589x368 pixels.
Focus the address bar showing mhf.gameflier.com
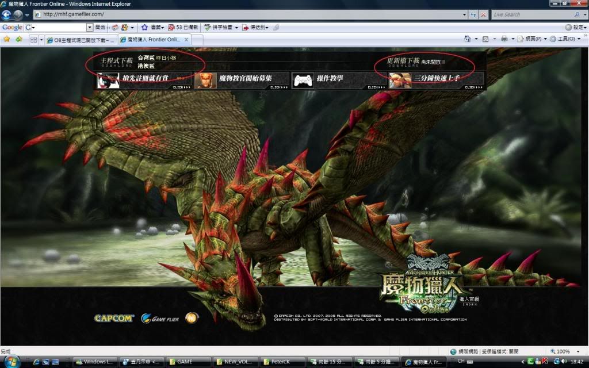click(x=247, y=14)
